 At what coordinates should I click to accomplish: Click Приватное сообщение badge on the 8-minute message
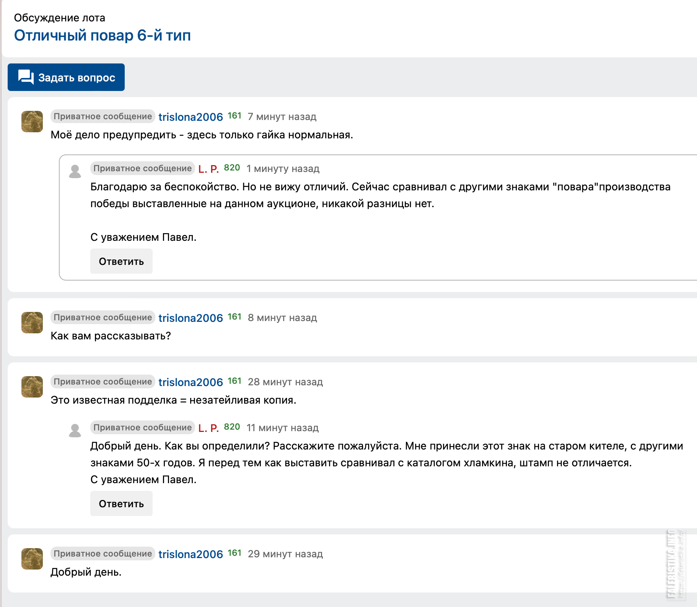click(x=103, y=318)
